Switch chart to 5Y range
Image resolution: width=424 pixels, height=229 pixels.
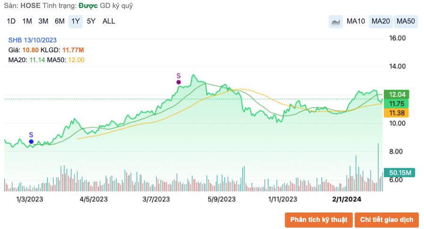(x=91, y=21)
